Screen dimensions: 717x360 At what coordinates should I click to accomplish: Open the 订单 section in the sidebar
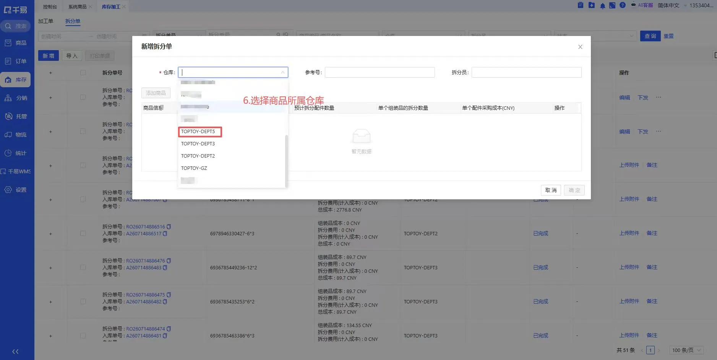(x=16, y=61)
